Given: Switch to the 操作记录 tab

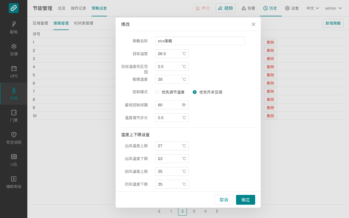Looking at the screenshot, I should pyautogui.click(x=78, y=8).
